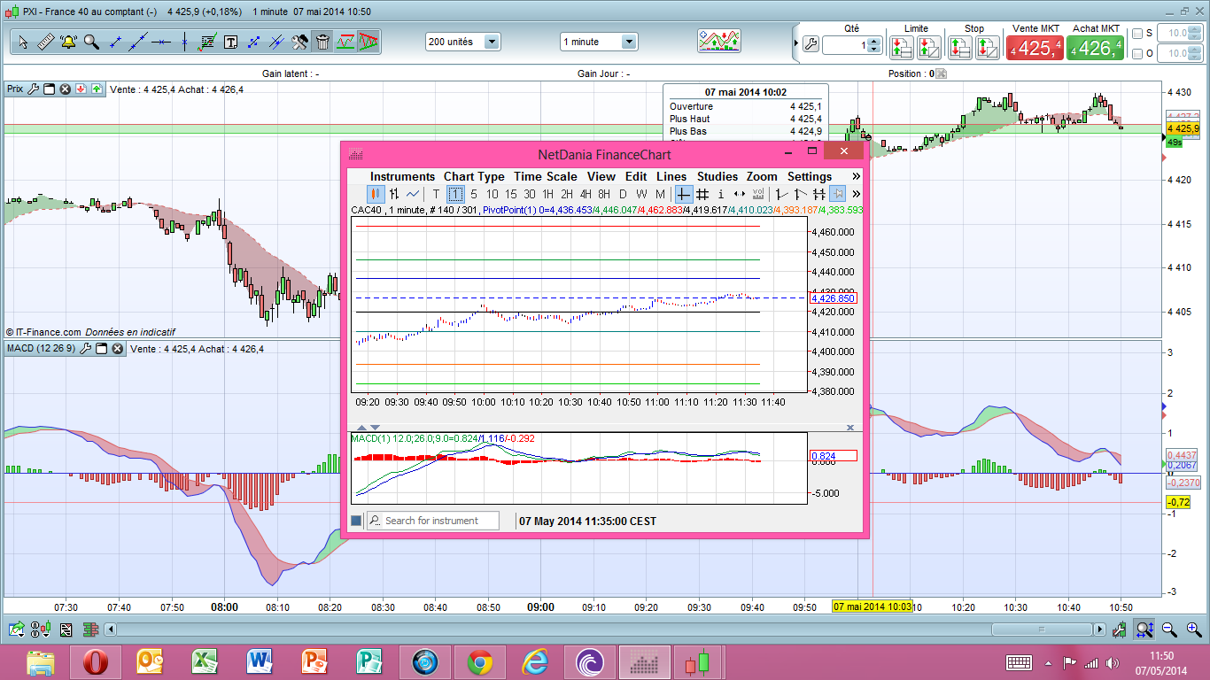Enable crosshair cursor in NetDania toolbar
The height and width of the screenshot is (680, 1210).
(x=683, y=194)
